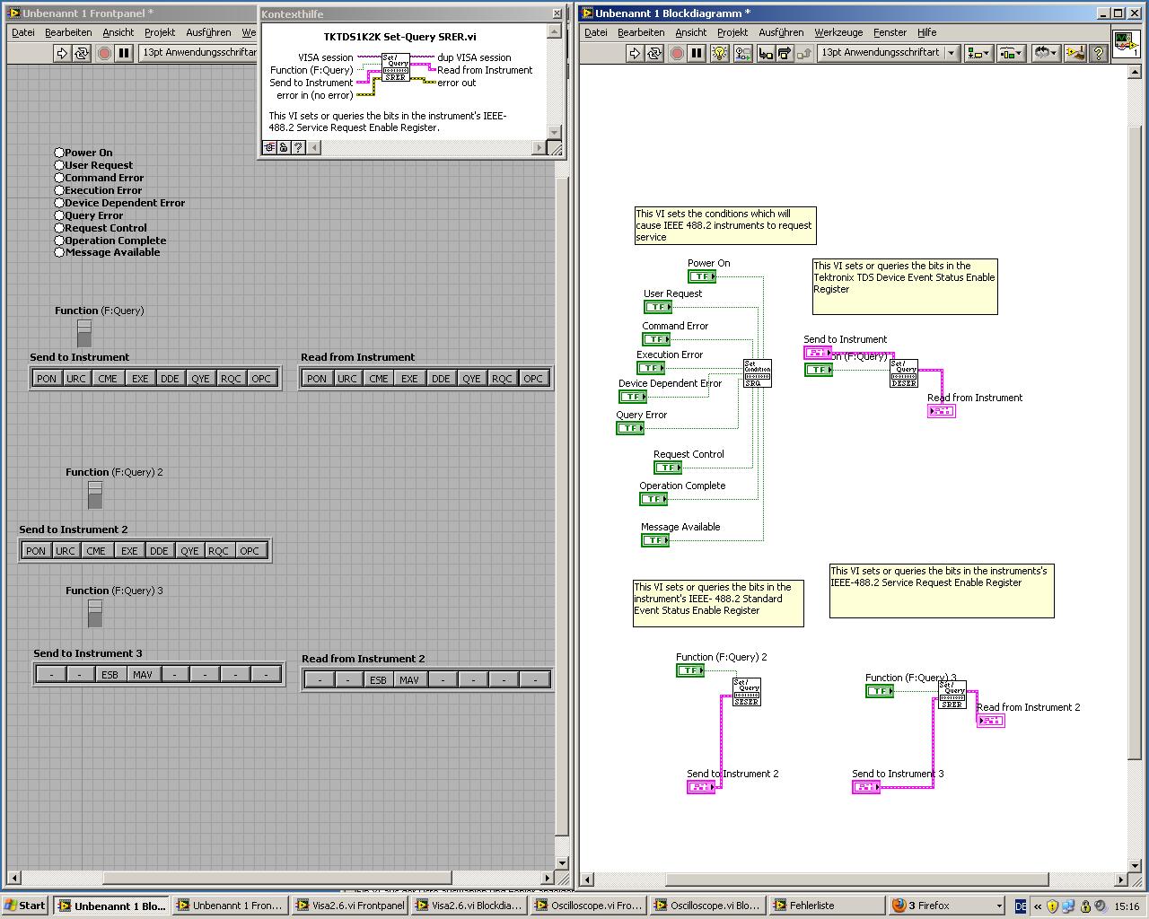
Task: Expand the Reorder dropdown
Action: point(1044,53)
